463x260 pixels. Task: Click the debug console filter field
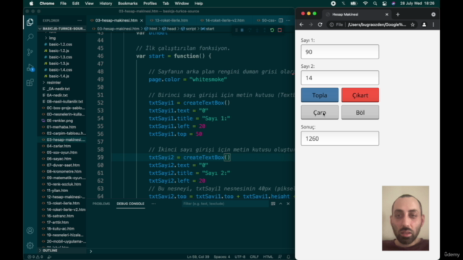(225, 204)
